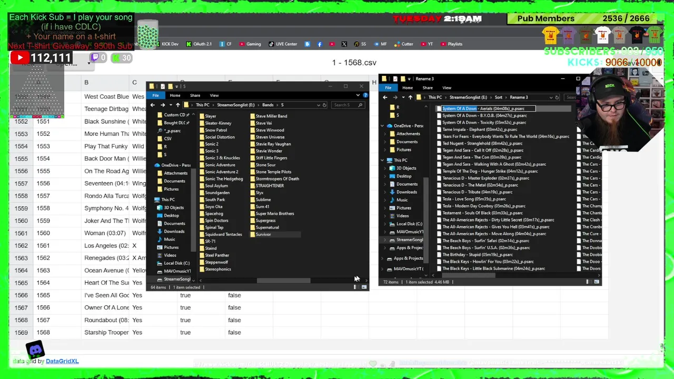The height and width of the screenshot is (379, 674).
Task: Open Home tab in S folder window
Action: coord(175,95)
